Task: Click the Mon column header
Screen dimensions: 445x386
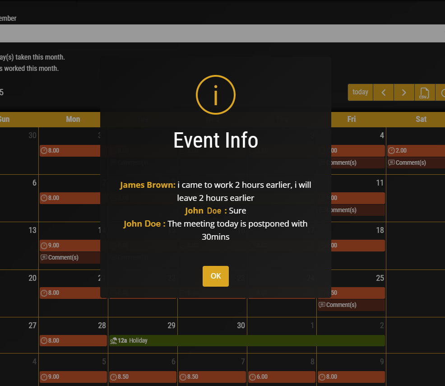Action: (x=73, y=119)
